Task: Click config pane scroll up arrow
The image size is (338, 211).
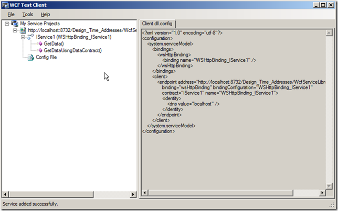Action: (329, 33)
